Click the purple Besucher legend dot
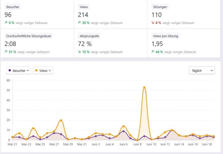This screenshot has width=223, height=154. tap(10, 71)
